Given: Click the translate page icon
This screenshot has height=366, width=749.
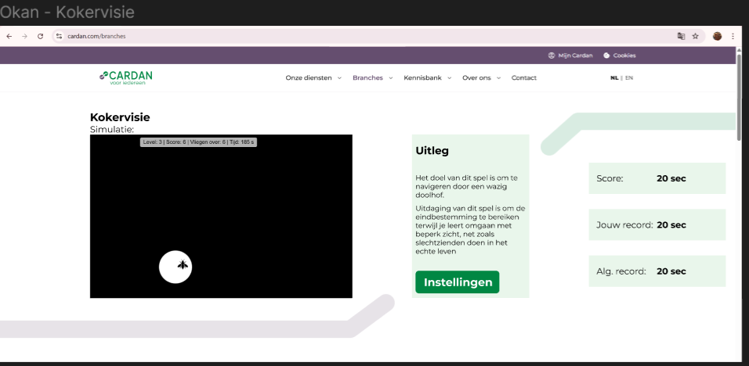Looking at the screenshot, I should (680, 36).
